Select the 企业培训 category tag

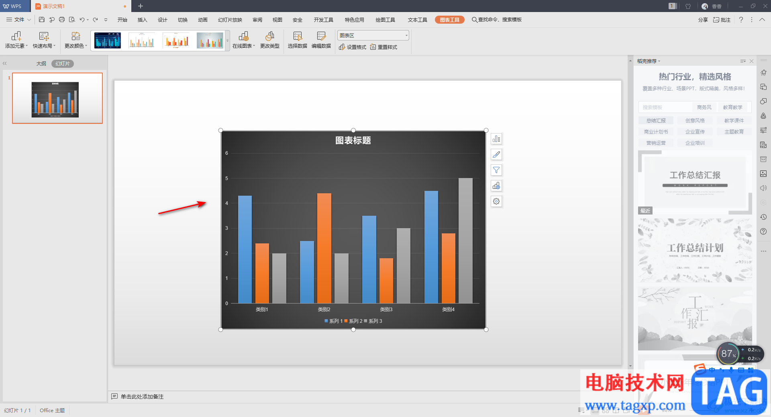pyautogui.click(x=695, y=143)
